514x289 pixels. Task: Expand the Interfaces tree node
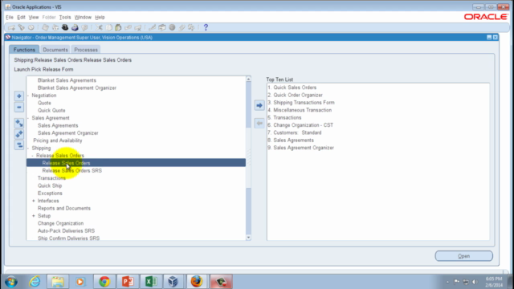34,201
